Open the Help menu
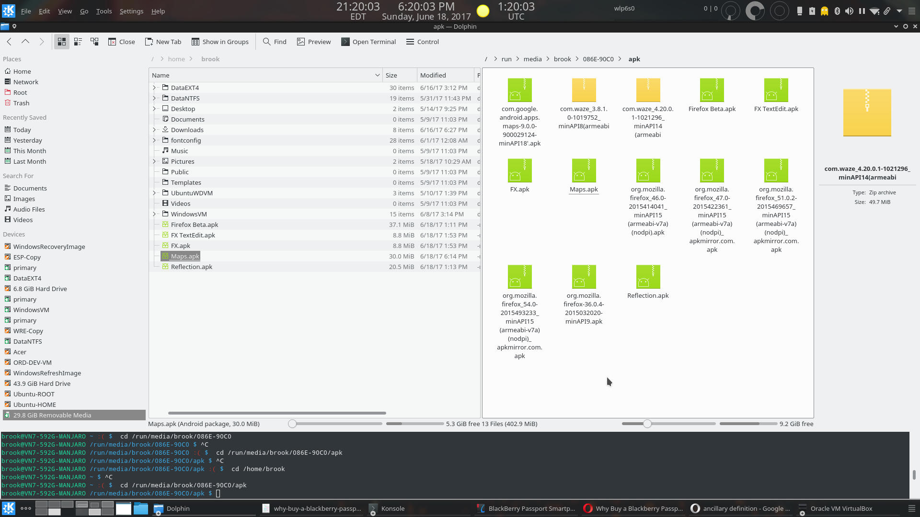 [158, 11]
